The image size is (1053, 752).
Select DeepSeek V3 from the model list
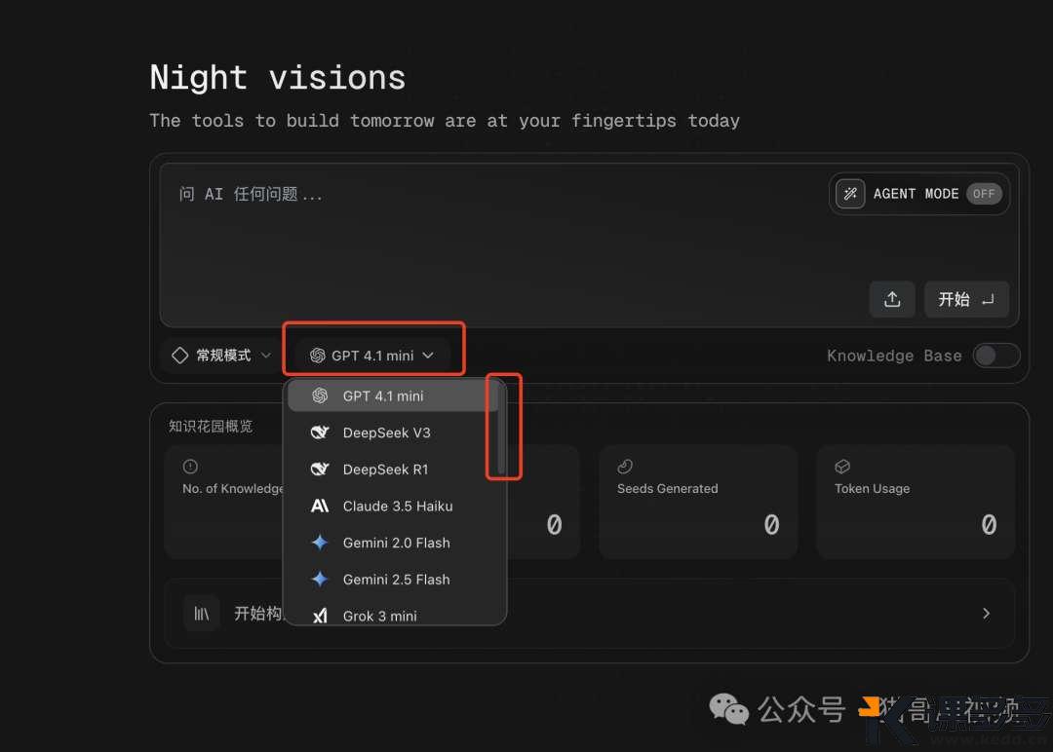(392, 432)
